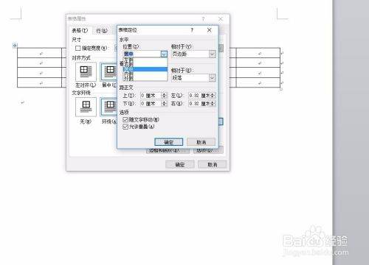Screen dimensions: 369x265
Task: Toggle 随文字移动 checkbox
Action: (125, 120)
